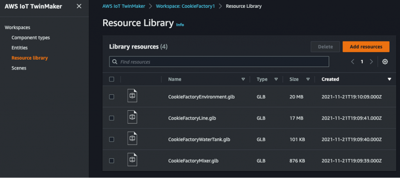
Task: Click the 3D file icon for CookieFactoryEnvironment.glb
Action: (132, 96)
